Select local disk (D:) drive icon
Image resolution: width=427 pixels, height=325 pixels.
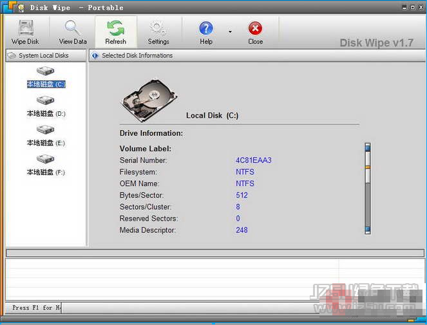click(46, 100)
